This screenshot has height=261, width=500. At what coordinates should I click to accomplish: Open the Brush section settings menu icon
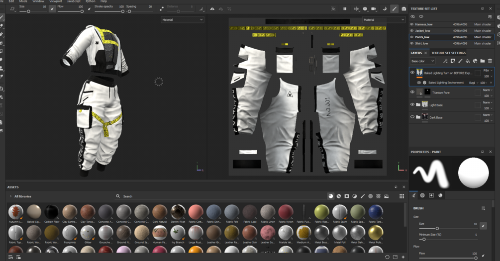(x=483, y=208)
